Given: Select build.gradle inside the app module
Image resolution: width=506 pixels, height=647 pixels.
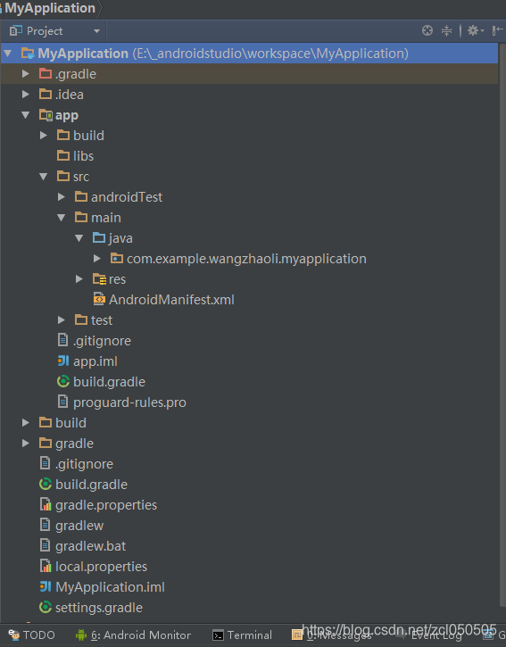Looking at the screenshot, I should (x=109, y=382).
